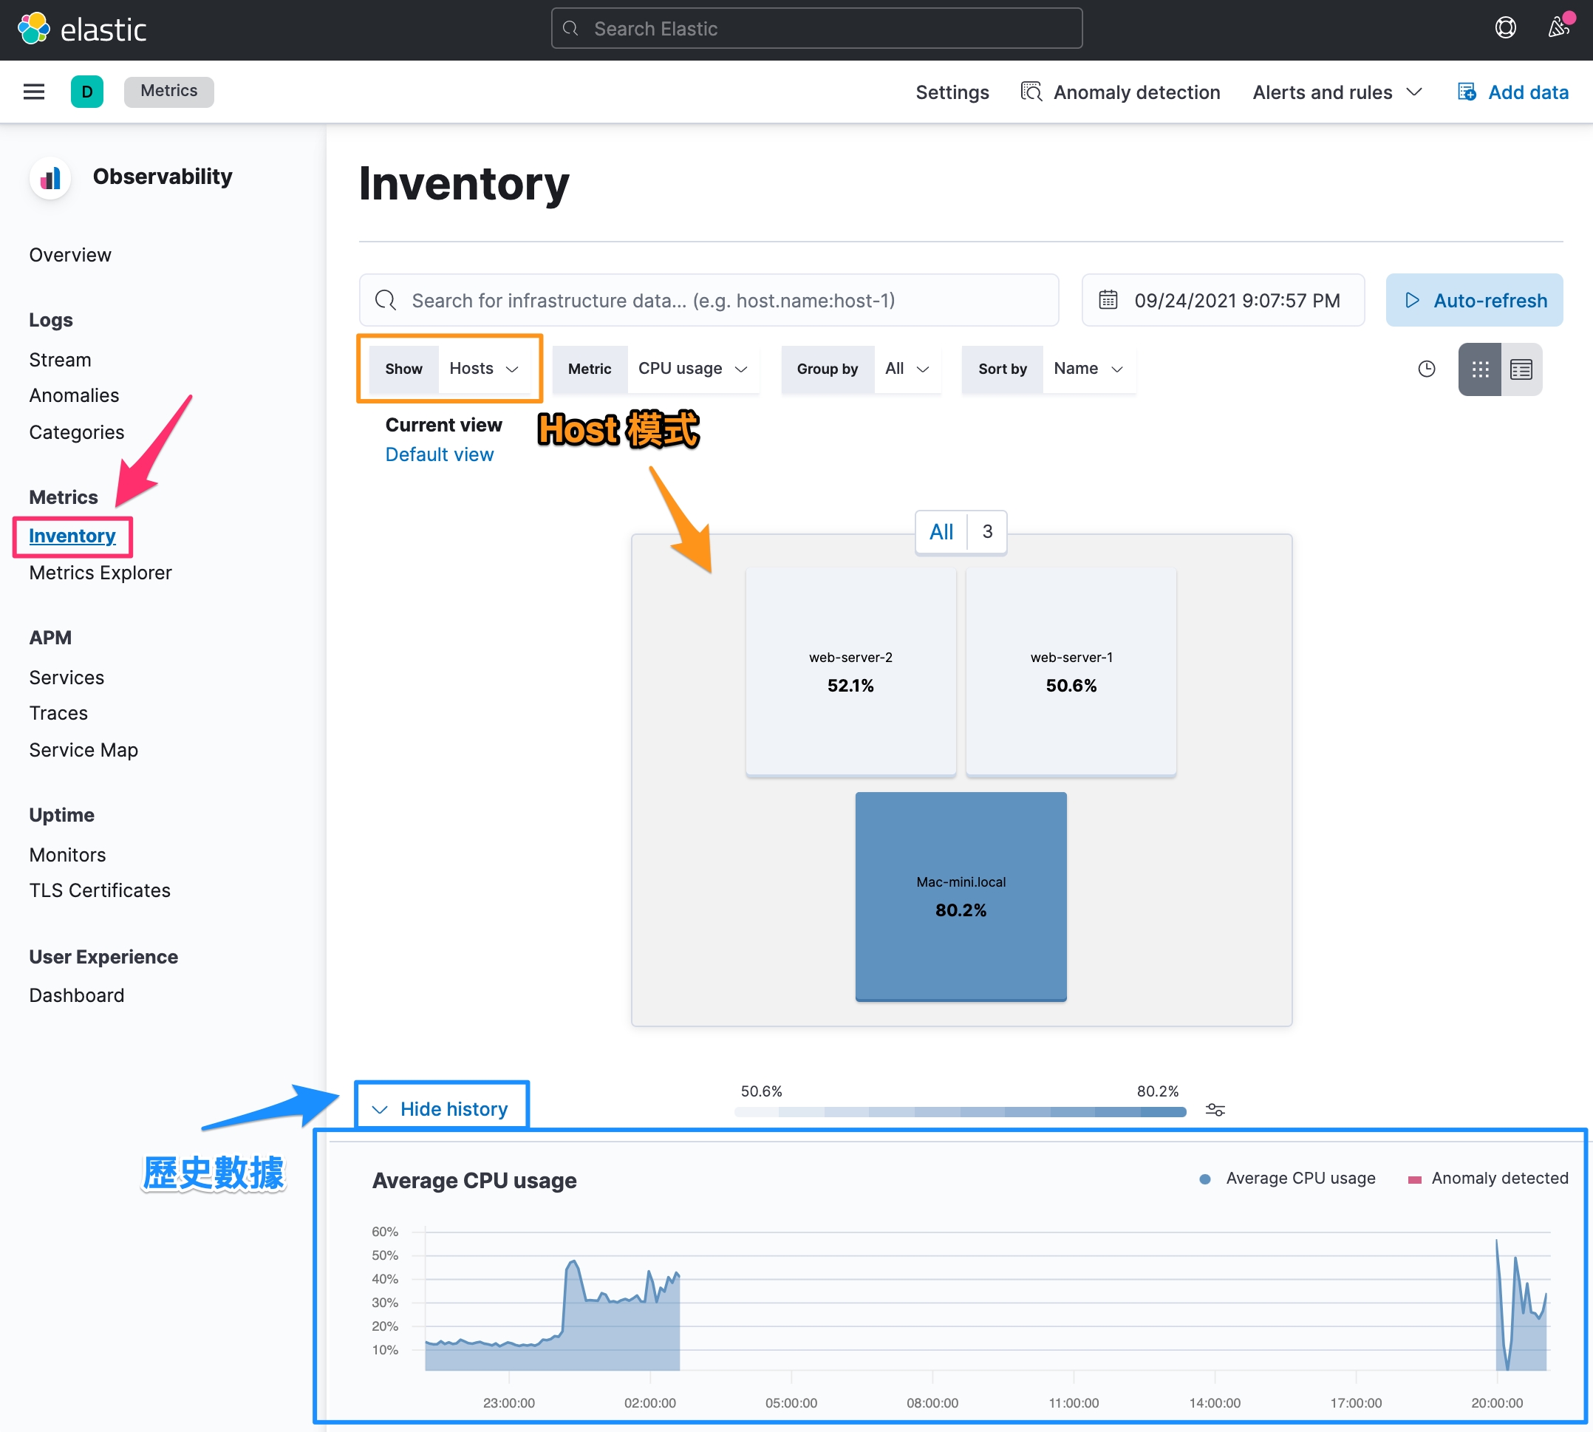Click the calendar icon in date picker
Viewport: 1593px width, 1432px height.
1108,301
